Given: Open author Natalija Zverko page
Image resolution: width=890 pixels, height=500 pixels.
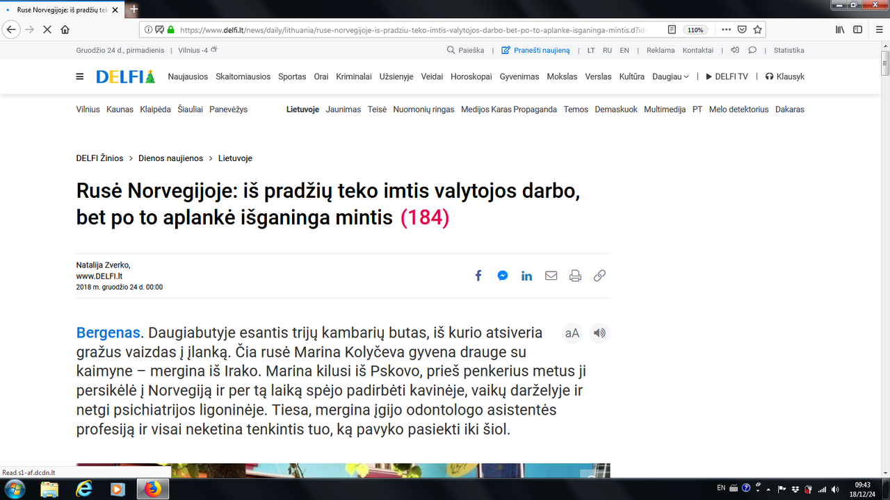Looking at the screenshot, I should coord(103,265).
